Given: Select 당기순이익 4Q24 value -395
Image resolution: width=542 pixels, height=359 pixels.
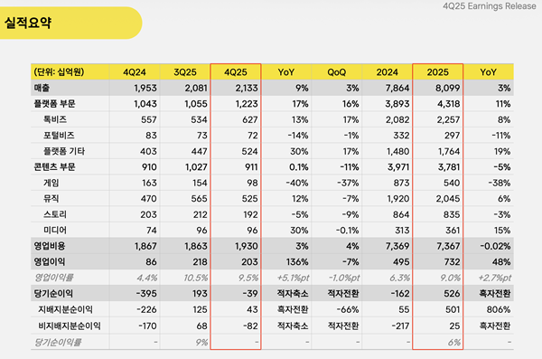Looking at the screenshot, I should coord(146,294).
